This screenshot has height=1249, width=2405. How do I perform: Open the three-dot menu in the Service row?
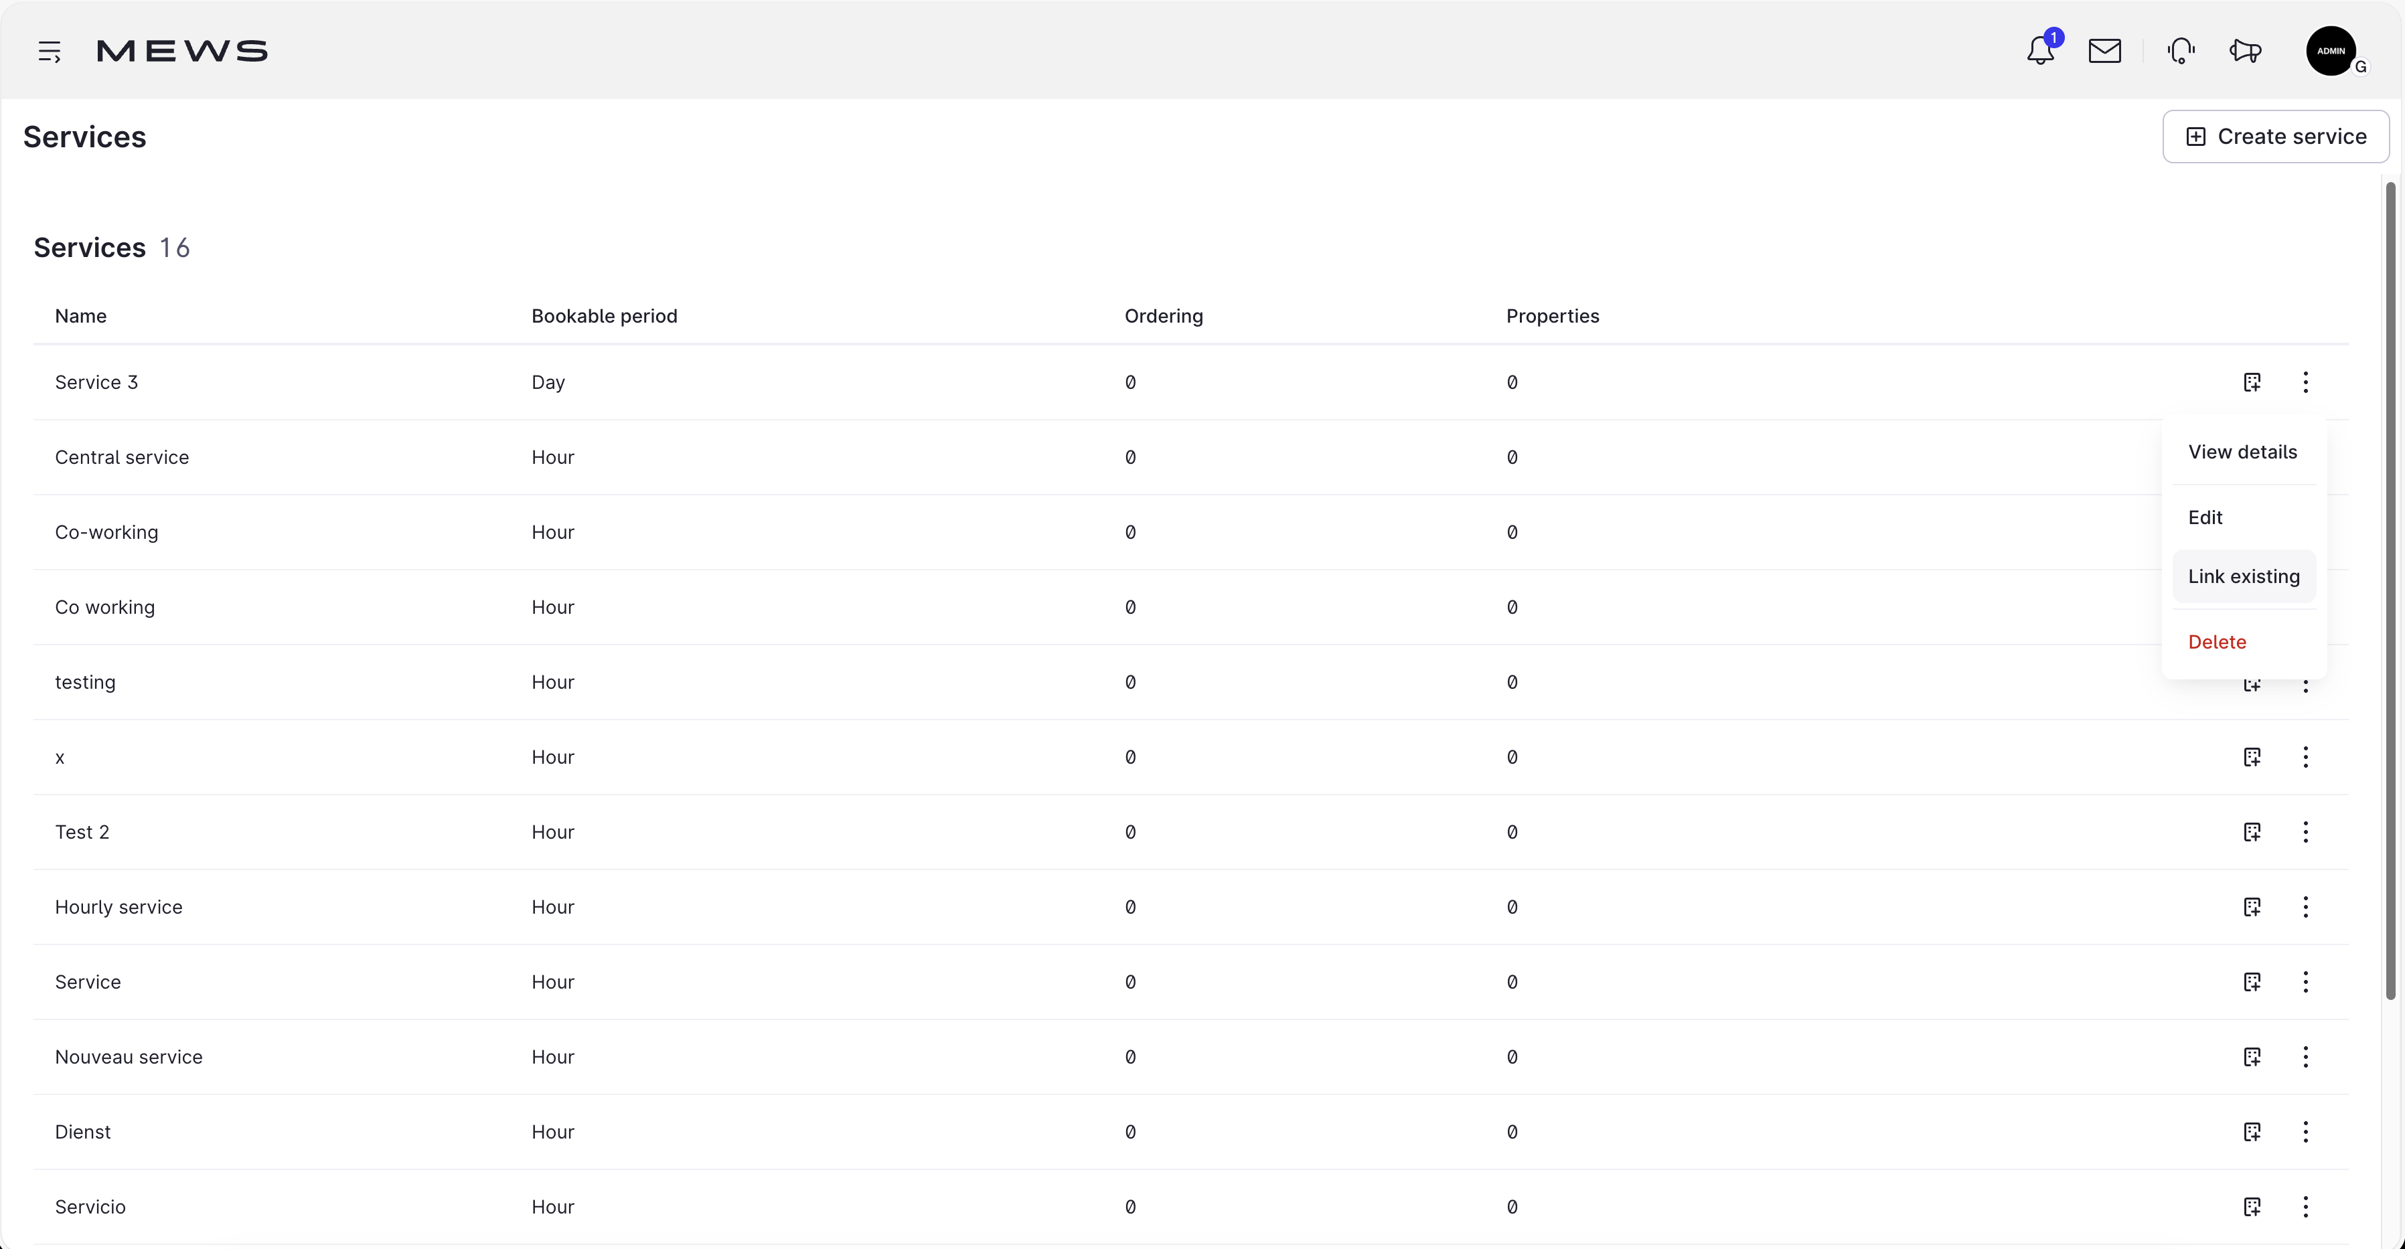[2305, 982]
